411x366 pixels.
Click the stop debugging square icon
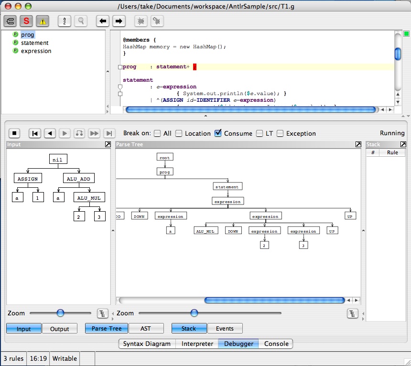pos(15,133)
